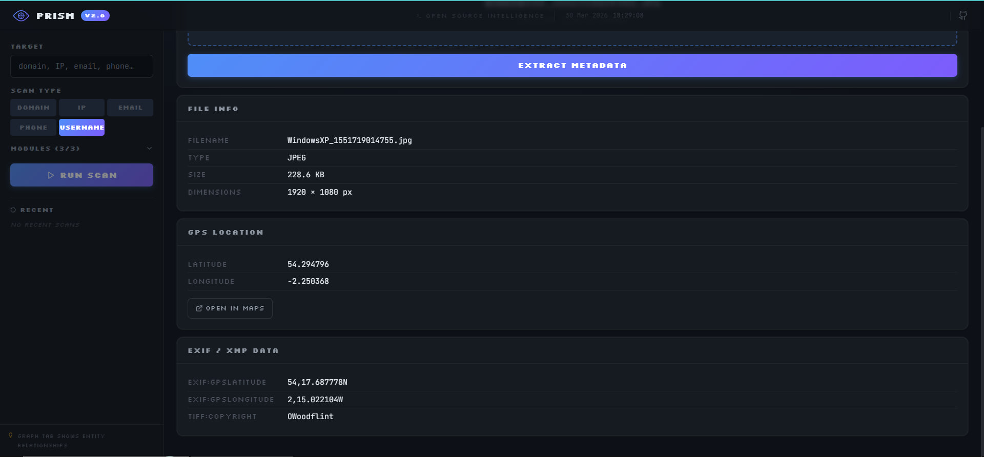Click the Run Scan button
The width and height of the screenshot is (984, 457).
pyautogui.click(x=81, y=175)
